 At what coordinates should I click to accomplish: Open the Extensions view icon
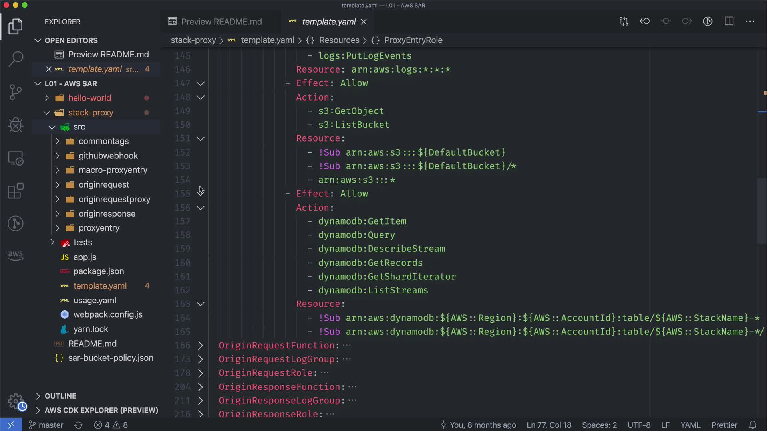point(16,191)
